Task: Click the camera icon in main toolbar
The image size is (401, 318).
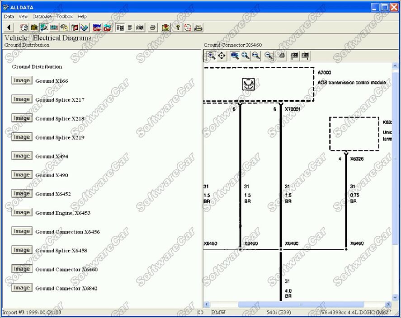Action: point(140,28)
